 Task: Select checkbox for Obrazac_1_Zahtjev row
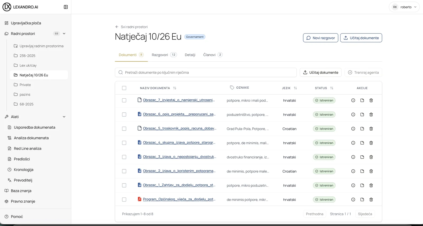(124, 185)
